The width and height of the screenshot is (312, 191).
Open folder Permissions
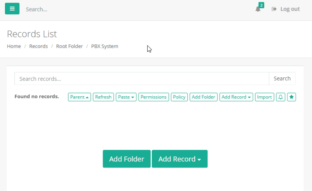pyautogui.click(x=153, y=97)
